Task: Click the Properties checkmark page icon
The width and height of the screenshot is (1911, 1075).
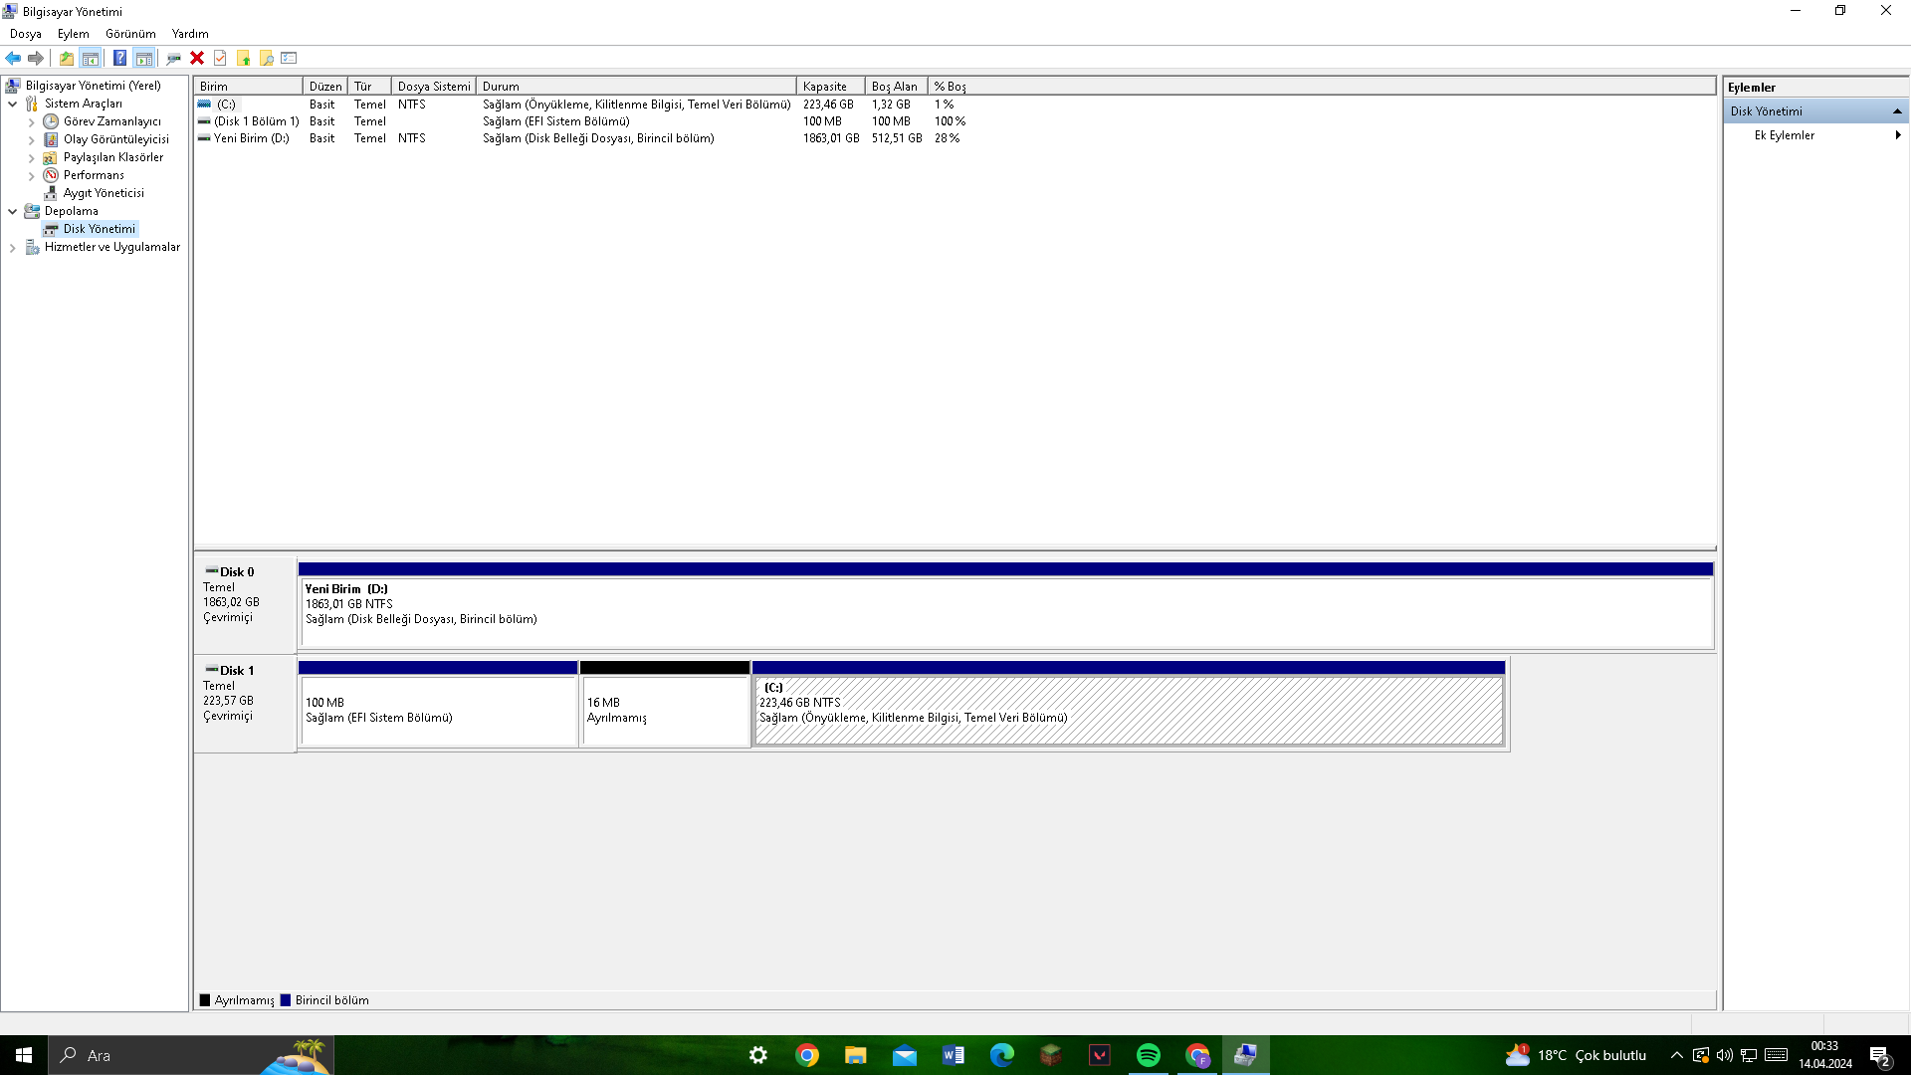Action: [220, 58]
